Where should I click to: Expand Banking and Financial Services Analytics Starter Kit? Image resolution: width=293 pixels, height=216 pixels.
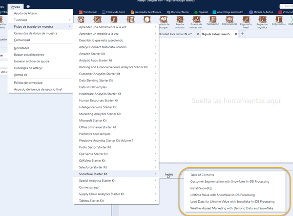(116, 67)
